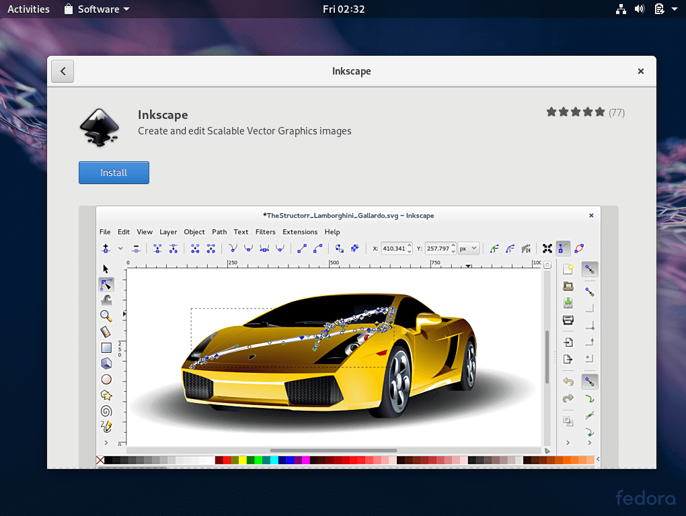
Task: Click the Inkscape mountain logo icon
Action: [x=100, y=126]
